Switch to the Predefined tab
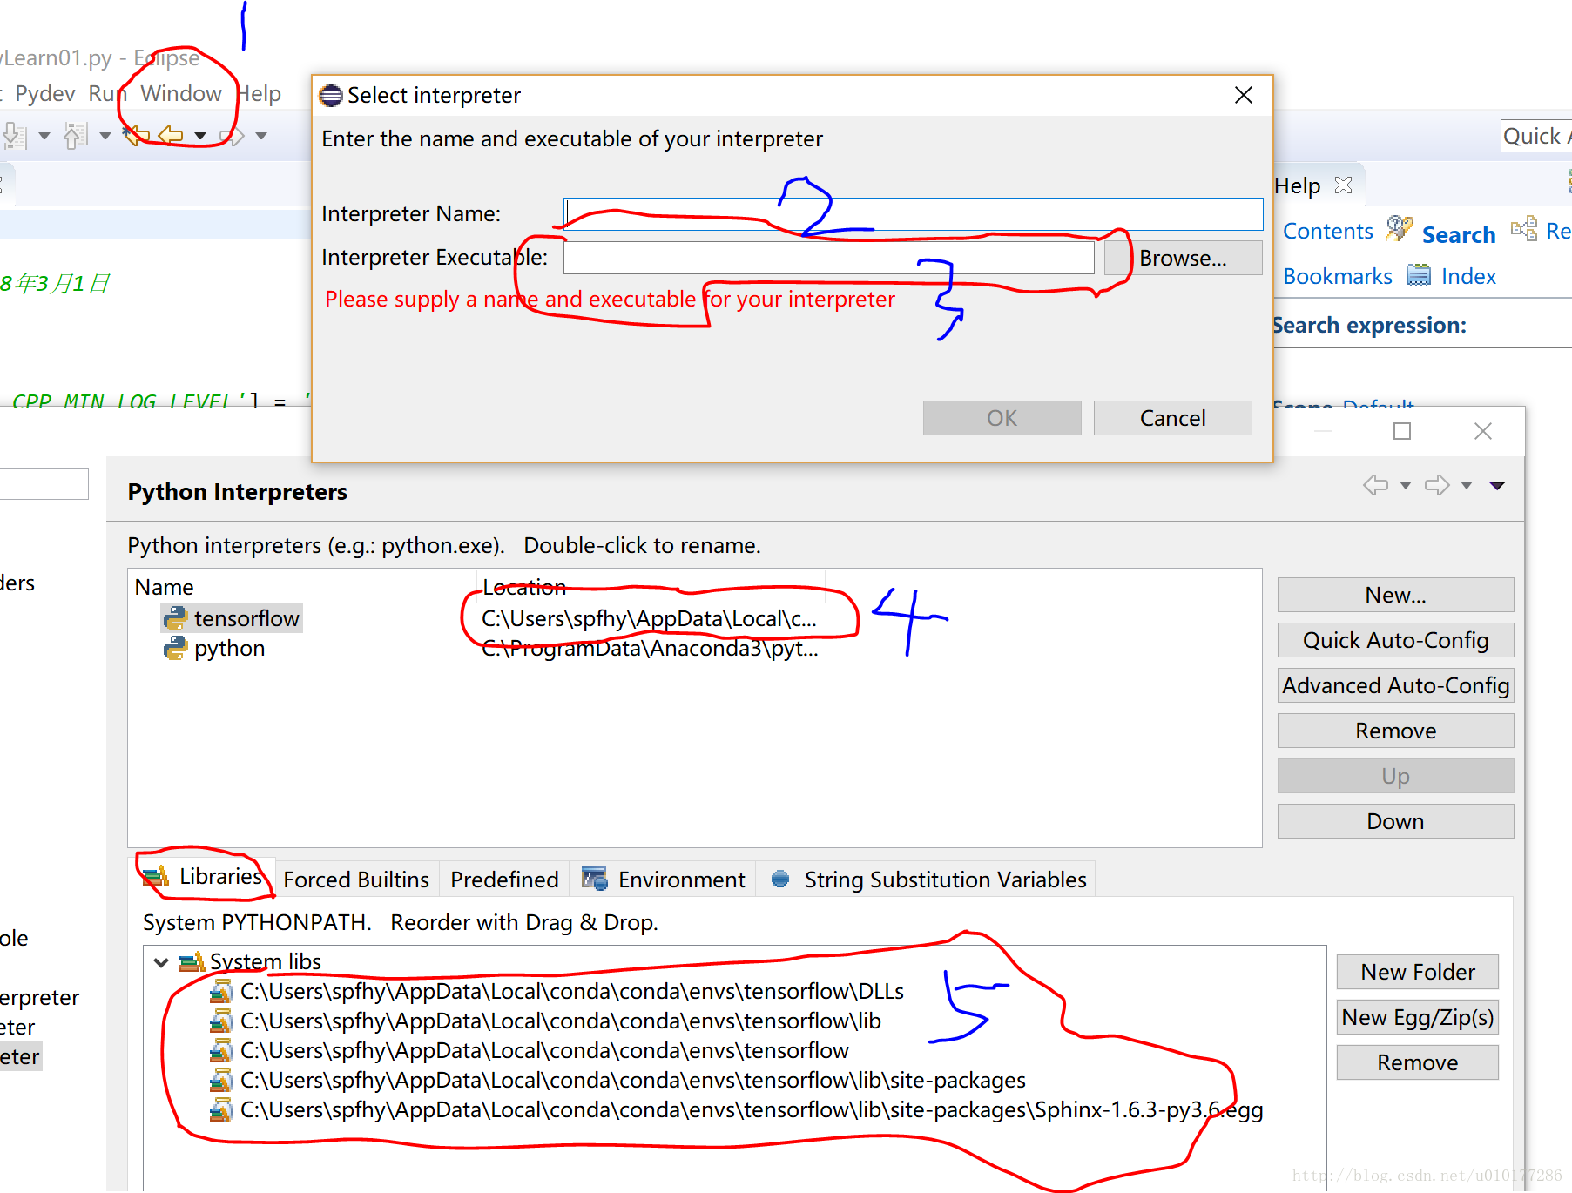 point(504,880)
